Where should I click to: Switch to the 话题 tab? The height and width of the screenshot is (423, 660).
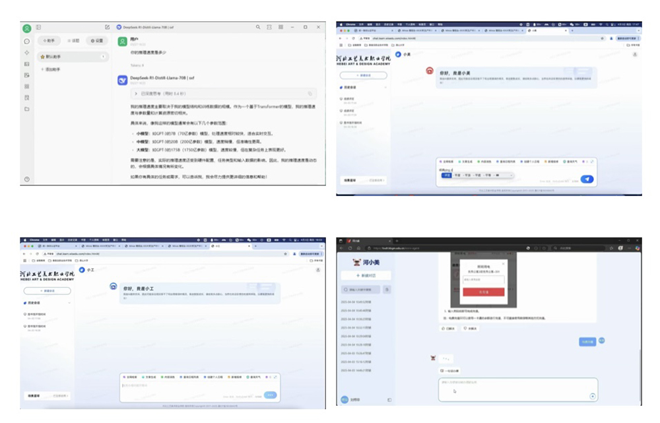tap(74, 41)
